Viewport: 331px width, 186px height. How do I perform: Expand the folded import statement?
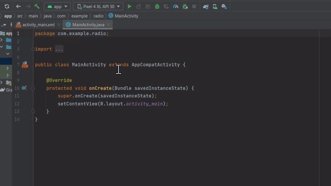coord(33,49)
